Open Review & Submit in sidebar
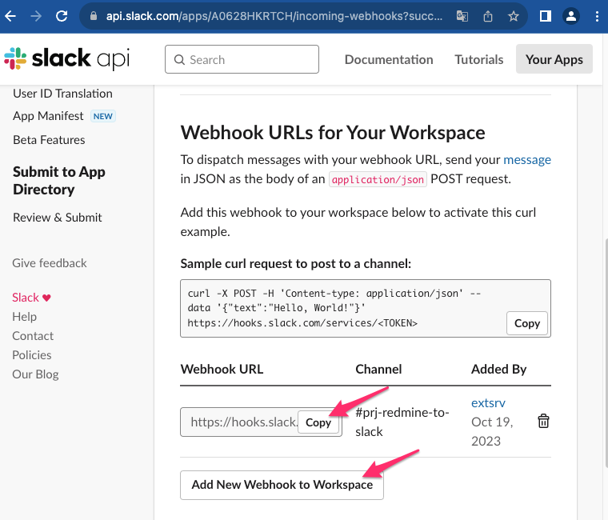 pyautogui.click(x=58, y=217)
